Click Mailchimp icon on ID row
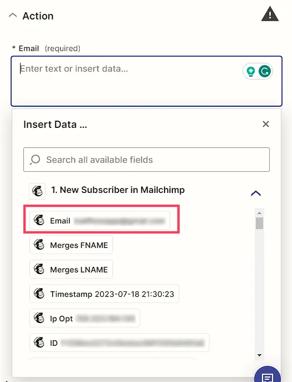 pyautogui.click(x=39, y=343)
